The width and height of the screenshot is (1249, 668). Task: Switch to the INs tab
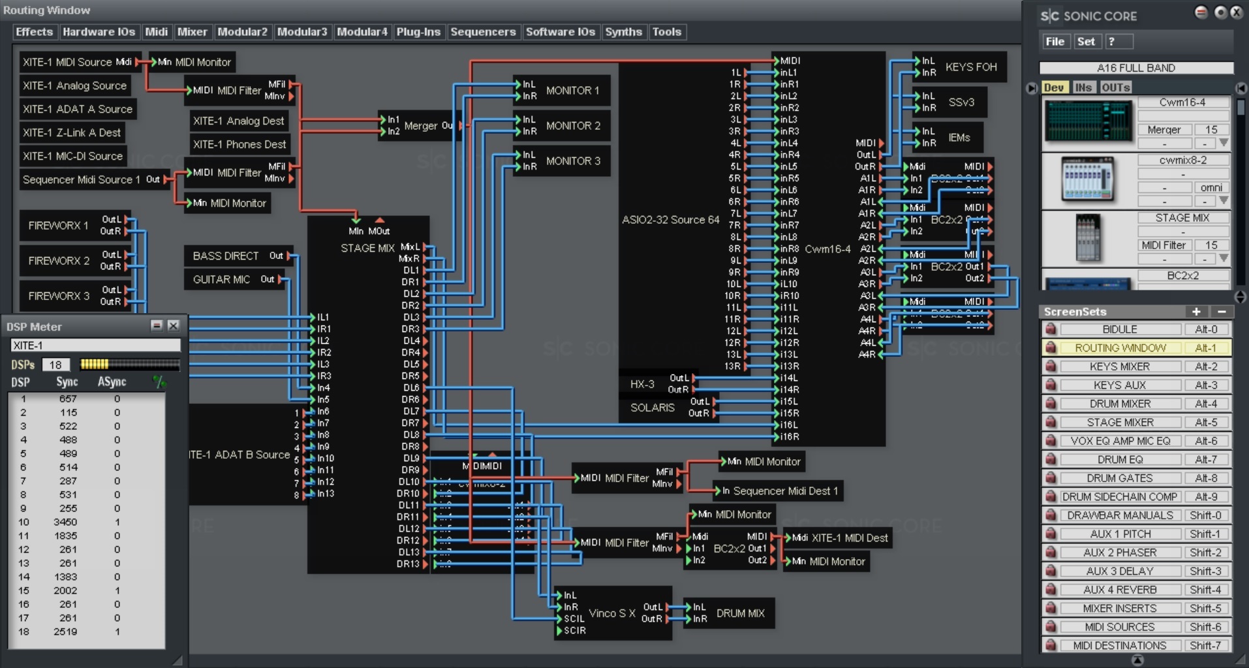(x=1083, y=87)
